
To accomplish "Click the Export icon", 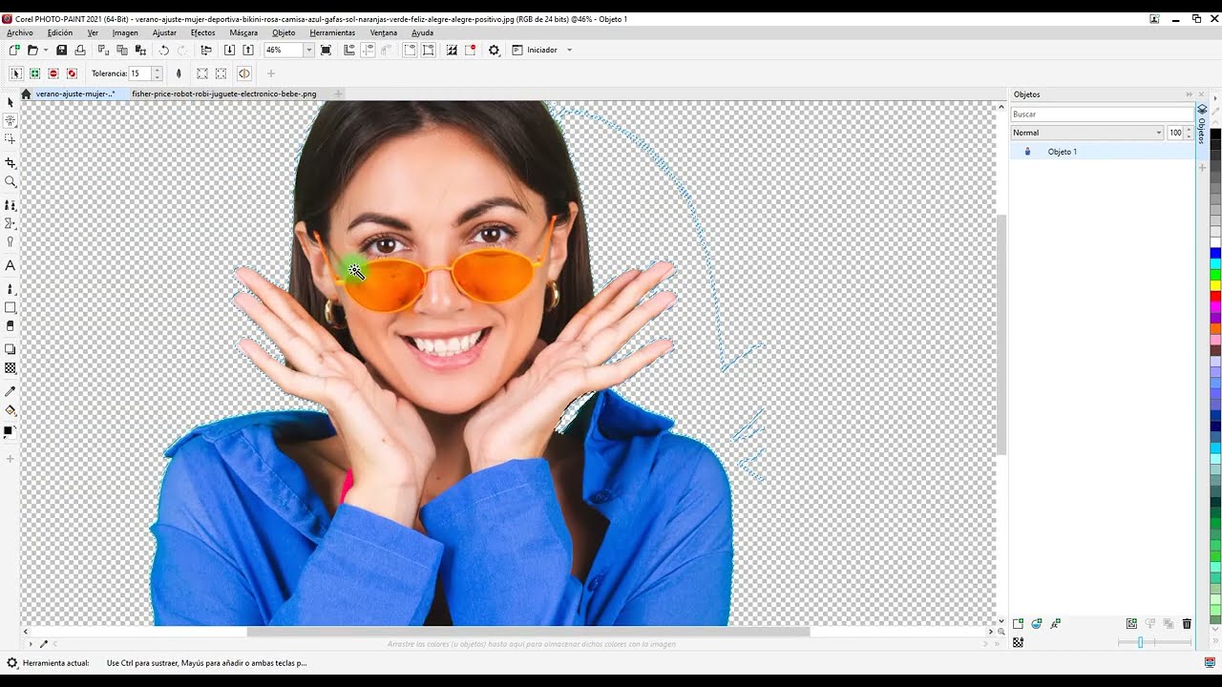I will click(248, 50).
